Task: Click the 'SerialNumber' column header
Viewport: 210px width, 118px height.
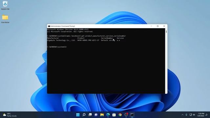Action: (x=107, y=38)
